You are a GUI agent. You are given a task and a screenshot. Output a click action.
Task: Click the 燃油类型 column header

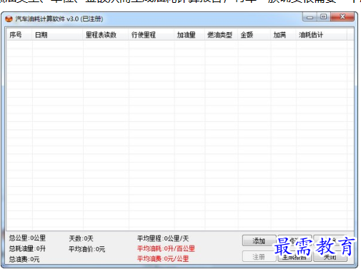coord(221,35)
